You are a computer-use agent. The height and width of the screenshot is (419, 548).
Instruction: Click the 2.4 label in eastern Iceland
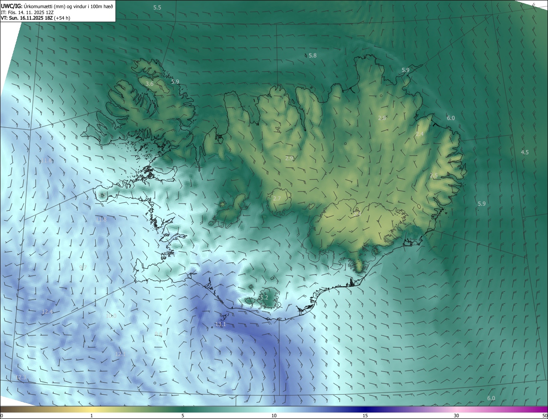tap(420, 134)
